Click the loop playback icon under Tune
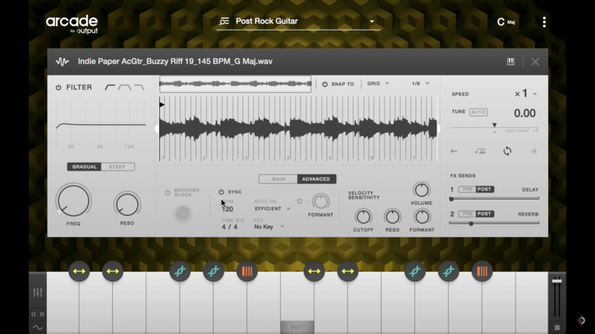 point(507,151)
